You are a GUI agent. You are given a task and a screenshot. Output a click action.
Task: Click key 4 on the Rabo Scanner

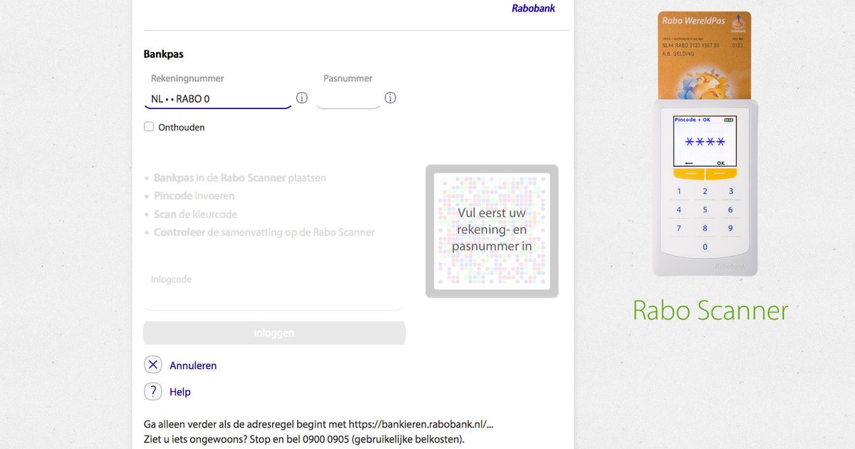point(679,210)
